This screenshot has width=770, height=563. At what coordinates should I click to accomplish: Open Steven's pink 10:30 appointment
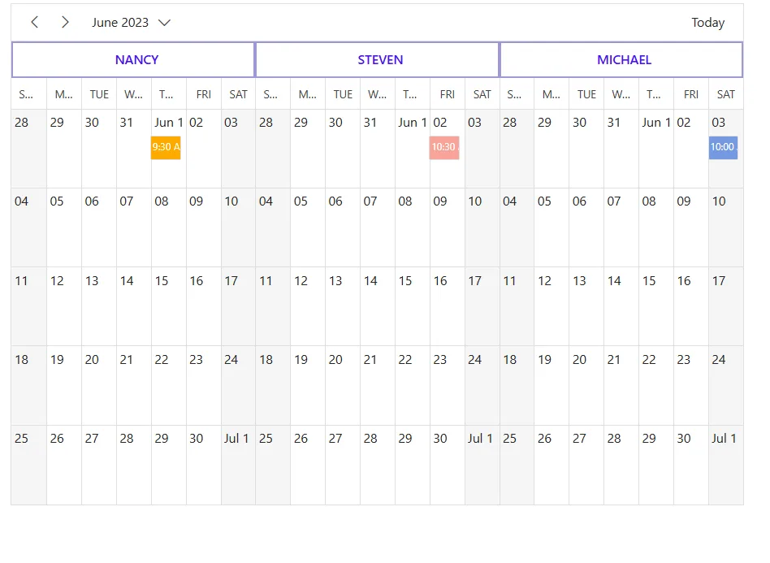pos(444,147)
